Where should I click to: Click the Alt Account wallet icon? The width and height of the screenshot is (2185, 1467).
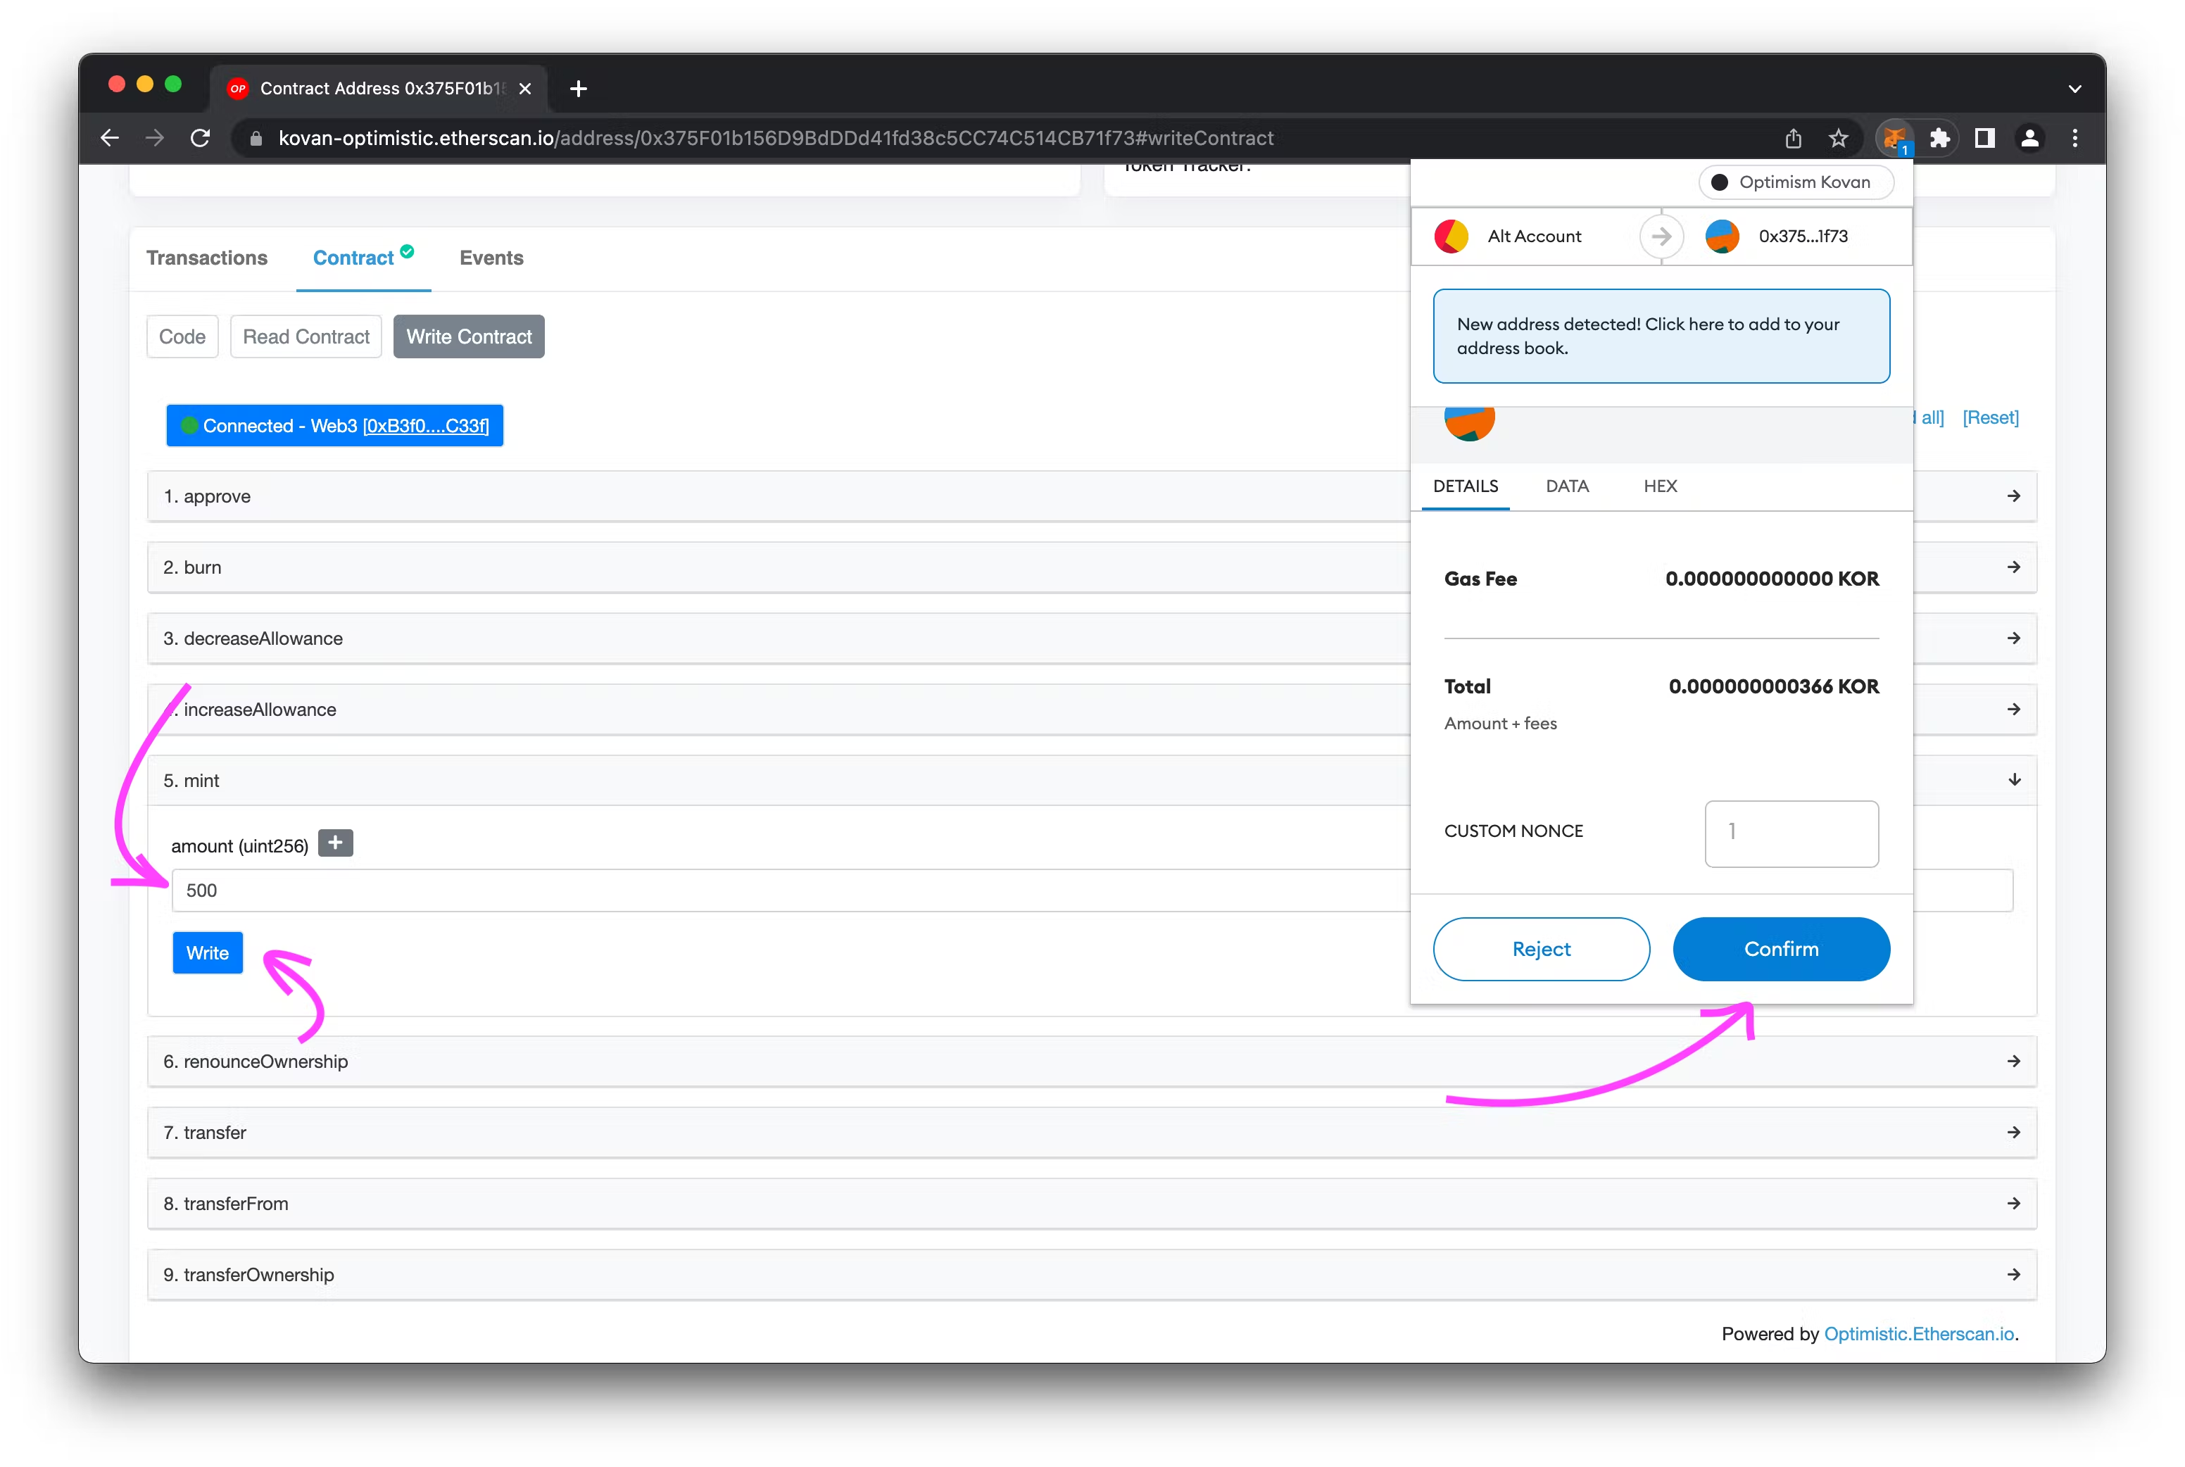pos(1452,236)
